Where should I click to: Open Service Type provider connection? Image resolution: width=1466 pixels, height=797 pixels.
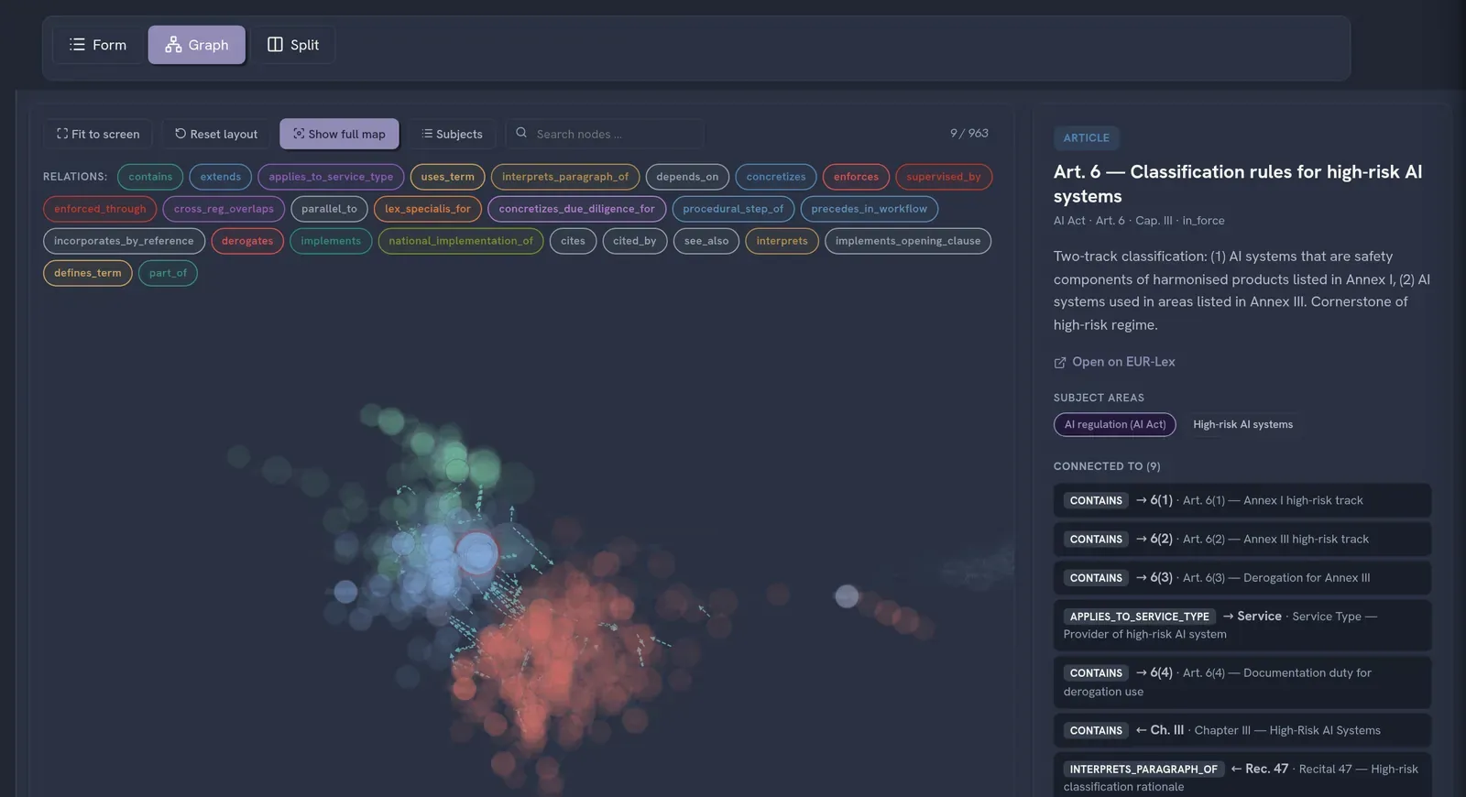[x=1242, y=625]
